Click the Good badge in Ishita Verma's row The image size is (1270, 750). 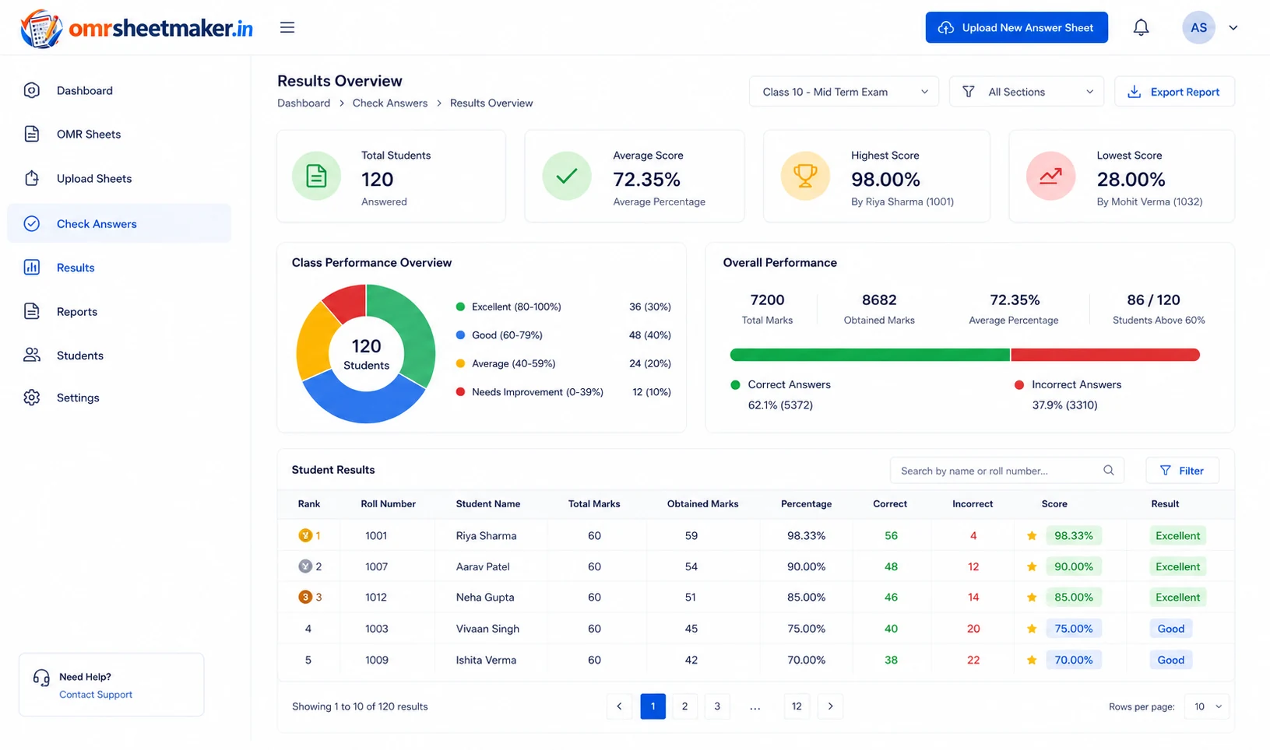1170,661
